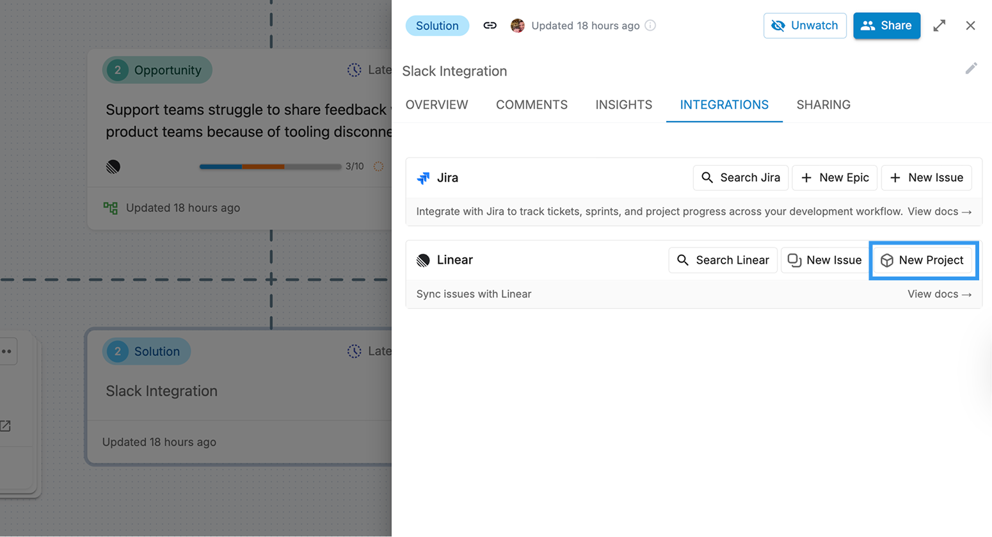Open the Share dialog
This screenshot has width=992, height=537.
click(886, 26)
